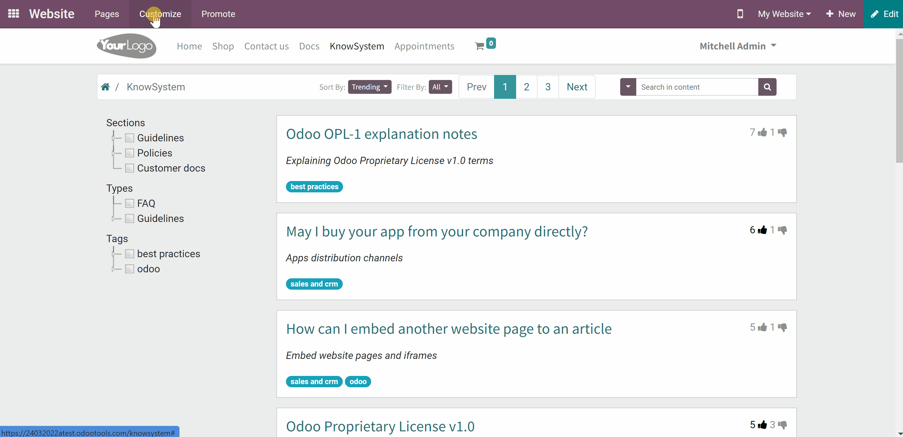Go to pagination page 1
Image resolution: width=903 pixels, height=437 pixels.
click(505, 87)
